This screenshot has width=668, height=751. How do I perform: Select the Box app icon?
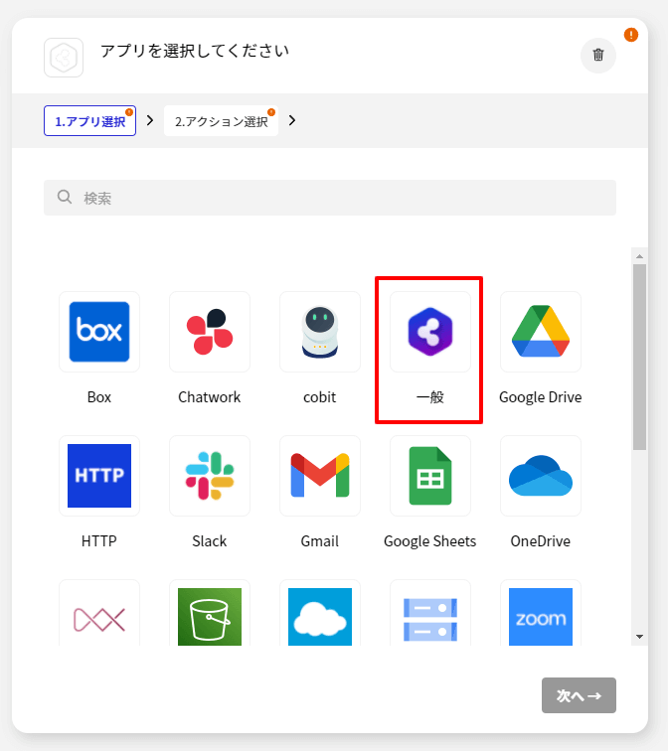pyautogui.click(x=99, y=332)
